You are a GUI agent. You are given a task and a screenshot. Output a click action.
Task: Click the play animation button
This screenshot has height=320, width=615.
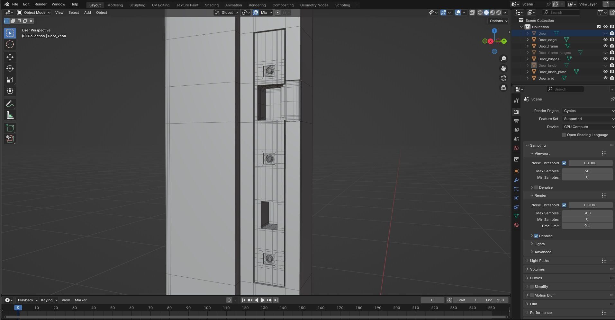coord(263,300)
